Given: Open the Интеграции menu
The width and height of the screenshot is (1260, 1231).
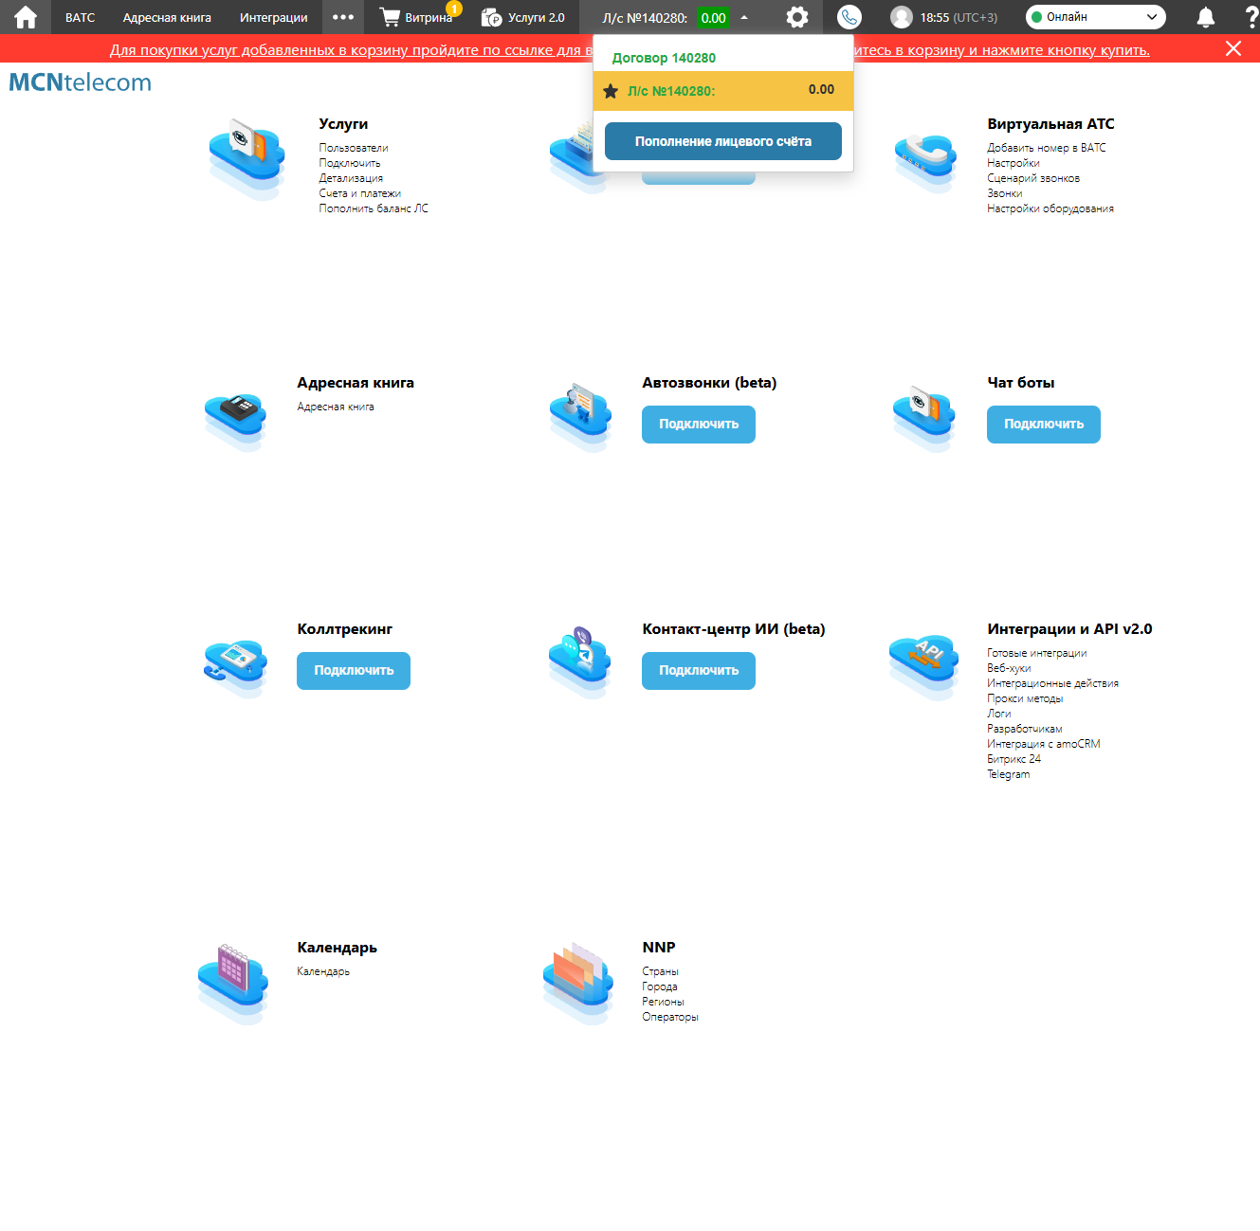Looking at the screenshot, I should click(x=273, y=17).
